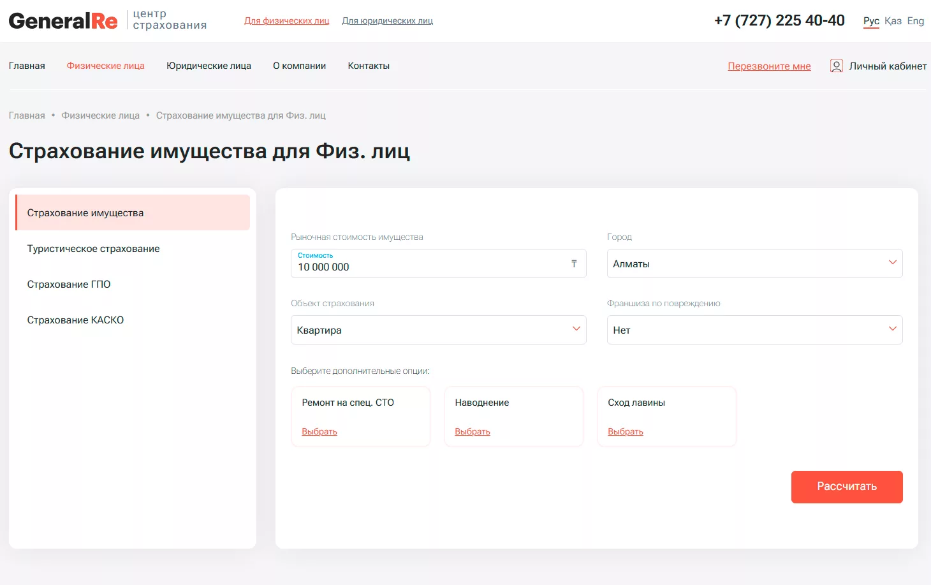The height and width of the screenshot is (585, 931).
Task: Click the phone number +7 (727) 225 40-40
Action: coord(779,20)
